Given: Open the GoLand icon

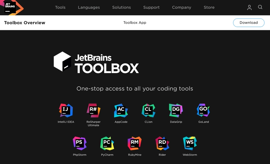Looking at the screenshot, I should [204, 110].
